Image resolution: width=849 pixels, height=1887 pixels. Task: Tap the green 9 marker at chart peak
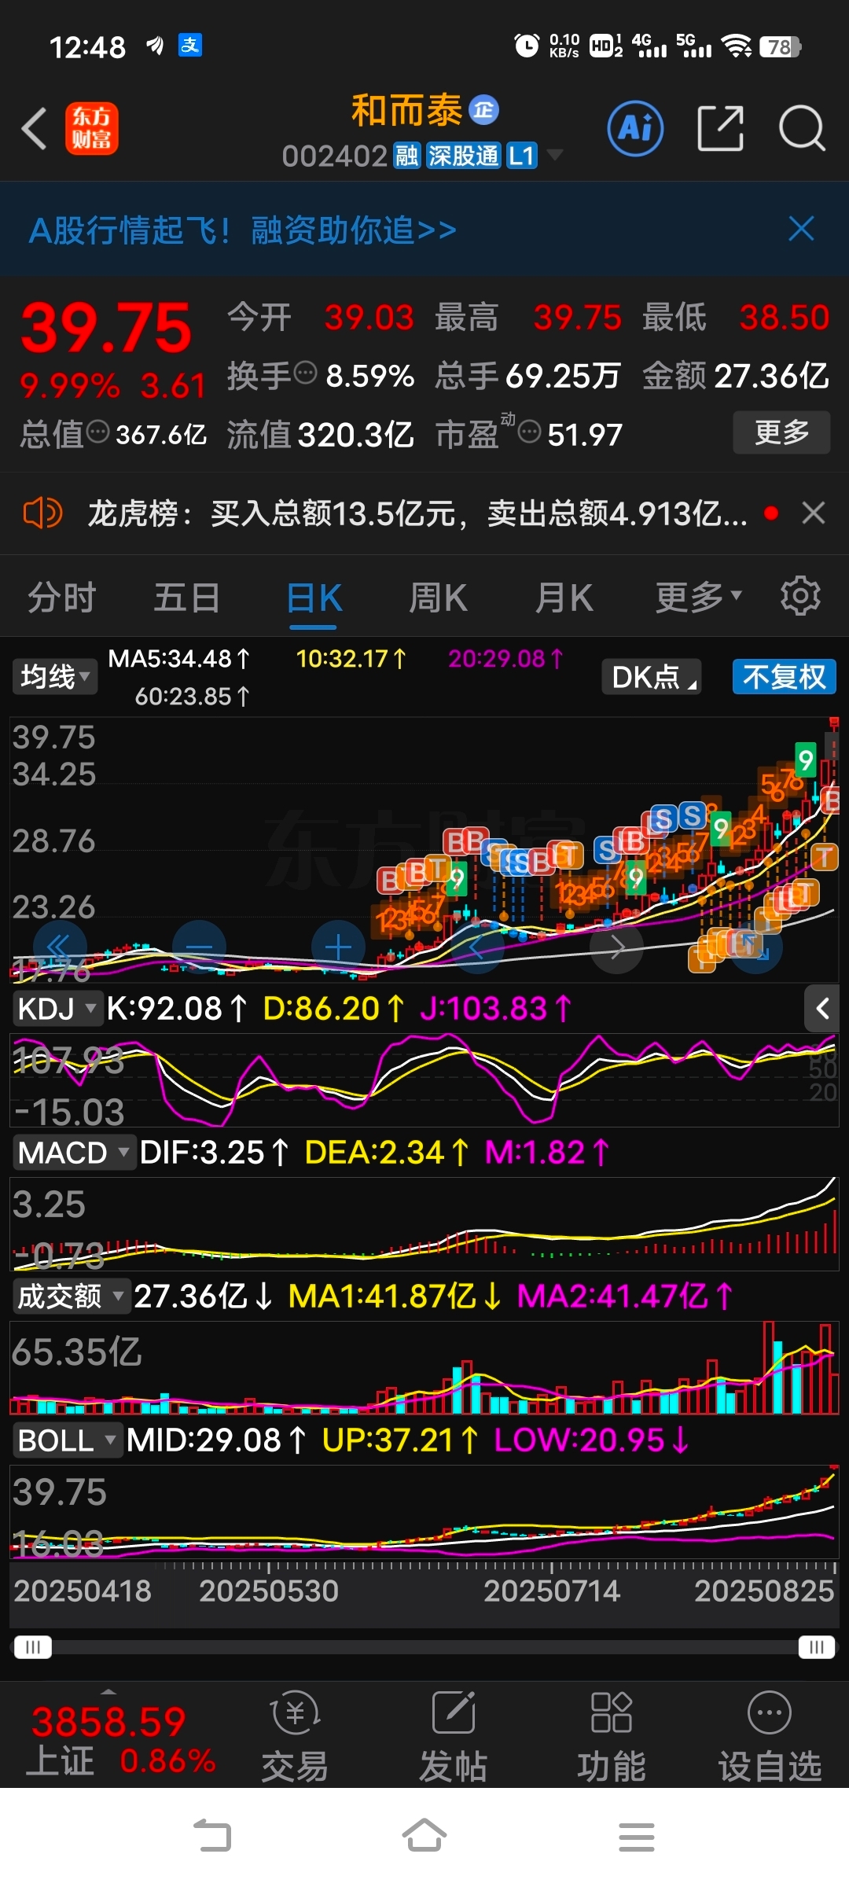[805, 760]
